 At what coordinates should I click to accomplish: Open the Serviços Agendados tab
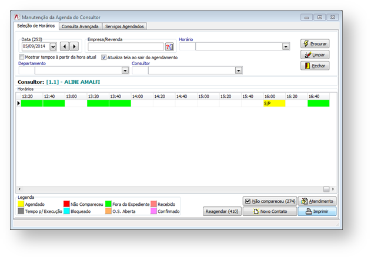click(x=125, y=26)
